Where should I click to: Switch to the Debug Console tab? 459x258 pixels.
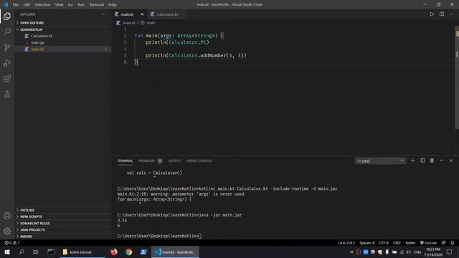199,161
